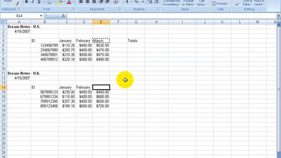This screenshot has height=158, width=281.
Task: Increase decimal places
Action: (150, 2)
